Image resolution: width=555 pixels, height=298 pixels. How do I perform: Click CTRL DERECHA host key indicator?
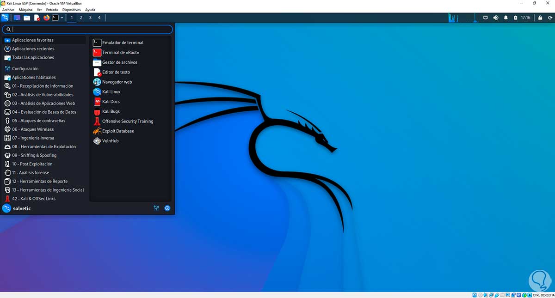[x=543, y=295]
